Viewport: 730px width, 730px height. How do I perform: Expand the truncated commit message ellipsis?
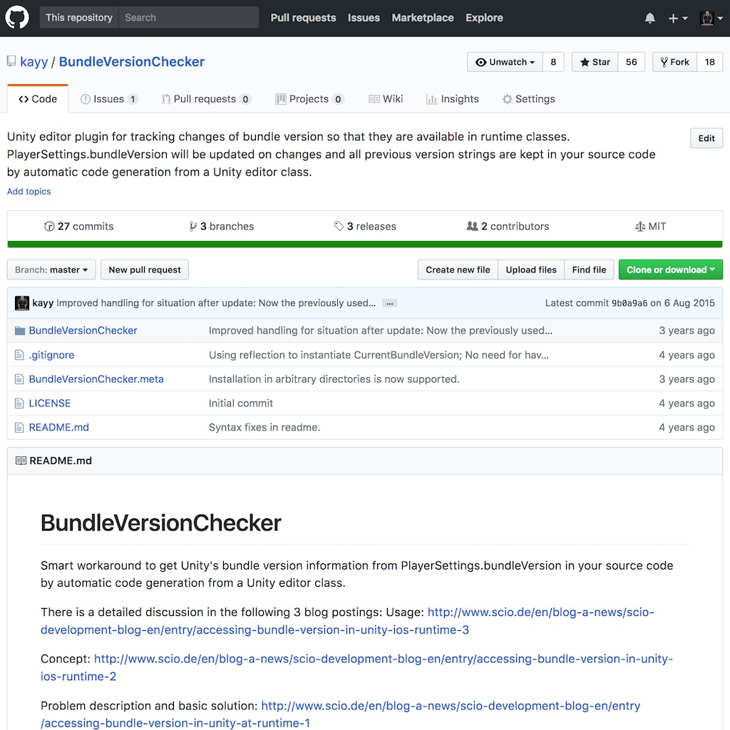tap(389, 303)
